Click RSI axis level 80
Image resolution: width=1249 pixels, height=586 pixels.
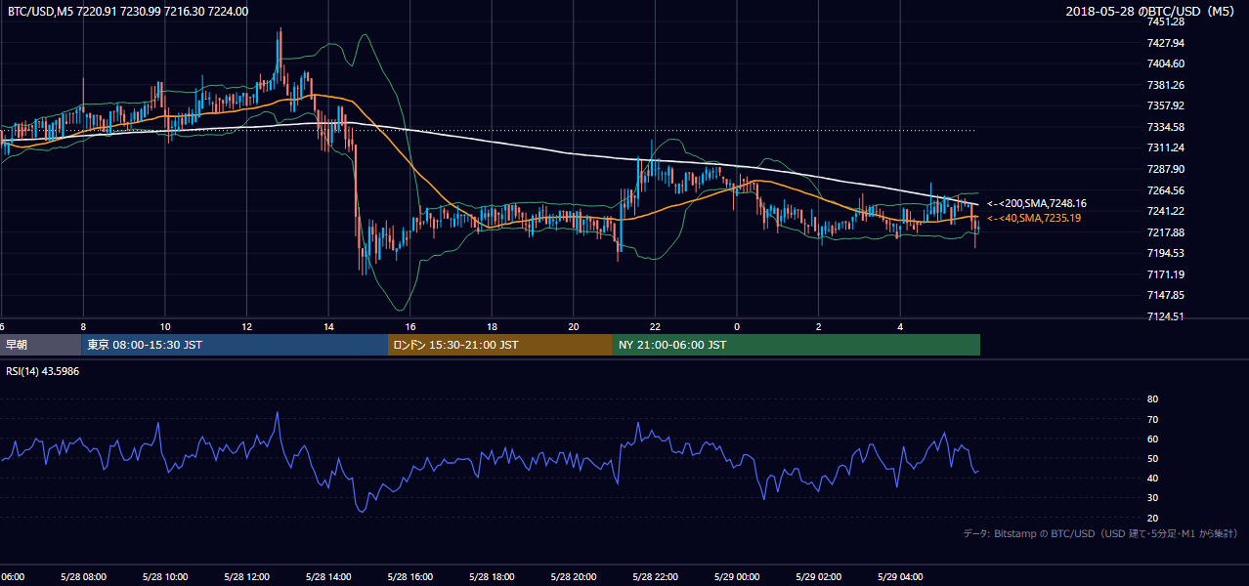[1152, 399]
